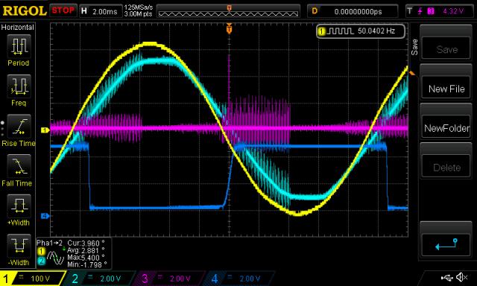The width and height of the screenshot is (477, 286).
Task: Click the 2.00ms horizontal timebase readout
Action: (100, 12)
